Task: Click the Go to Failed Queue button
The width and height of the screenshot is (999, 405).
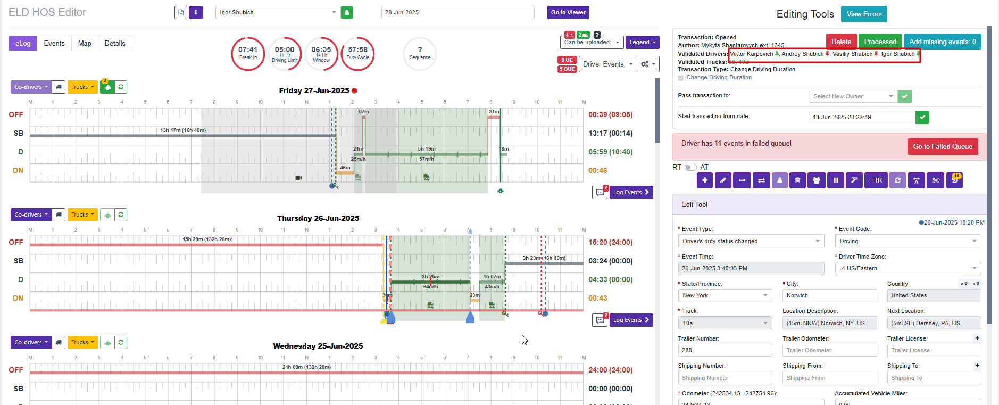Action: click(x=943, y=147)
